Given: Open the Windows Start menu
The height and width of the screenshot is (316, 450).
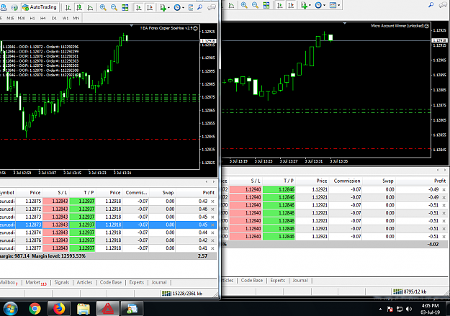Looking at the screenshot, I should pos(10,309).
